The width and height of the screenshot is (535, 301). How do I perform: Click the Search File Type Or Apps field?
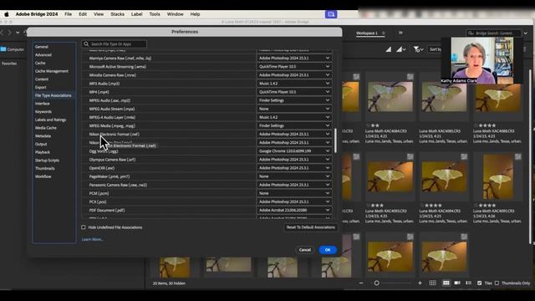click(115, 44)
